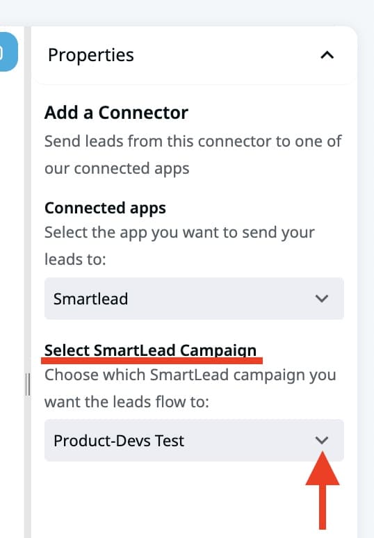This screenshot has height=538, width=374.
Task: Click the red arrow annotation
Action: [x=323, y=491]
